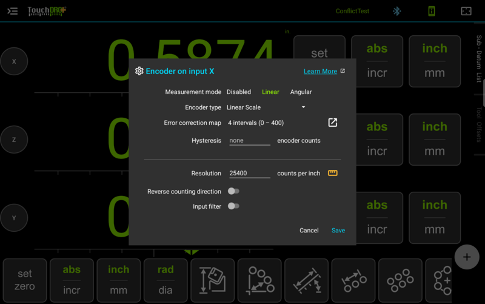This screenshot has width=485, height=304.
Task: Toggle inch/mm in the bottom toolbar
Action: (119, 280)
